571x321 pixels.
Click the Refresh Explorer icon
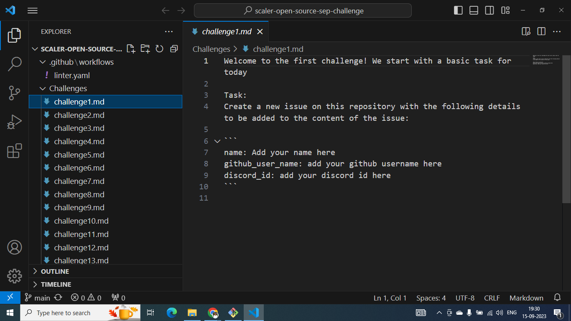(159, 48)
